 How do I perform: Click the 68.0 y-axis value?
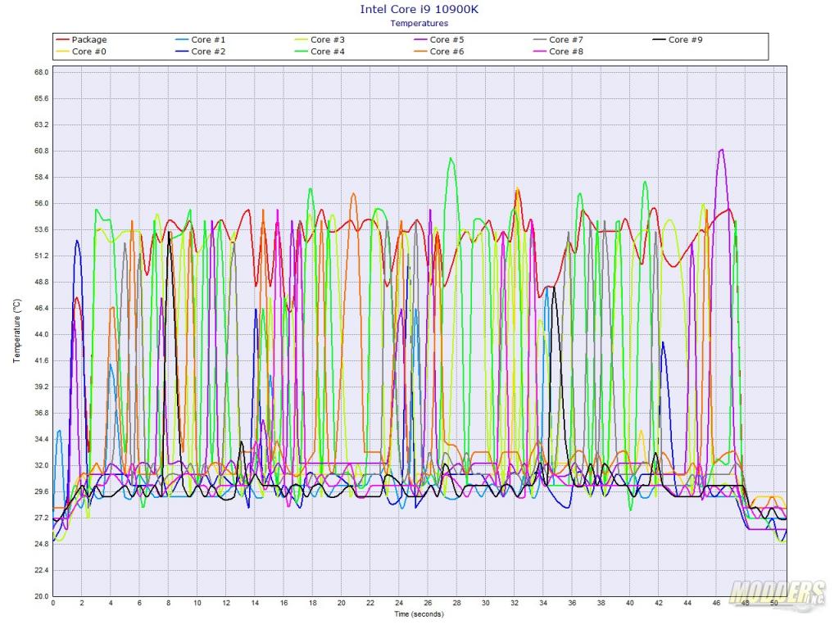tap(42, 72)
